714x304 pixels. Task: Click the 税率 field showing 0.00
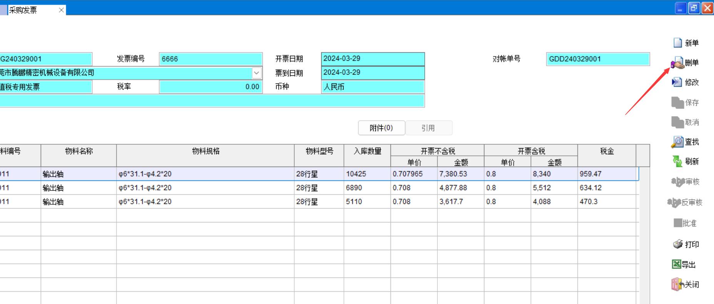(x=210, y=87)
